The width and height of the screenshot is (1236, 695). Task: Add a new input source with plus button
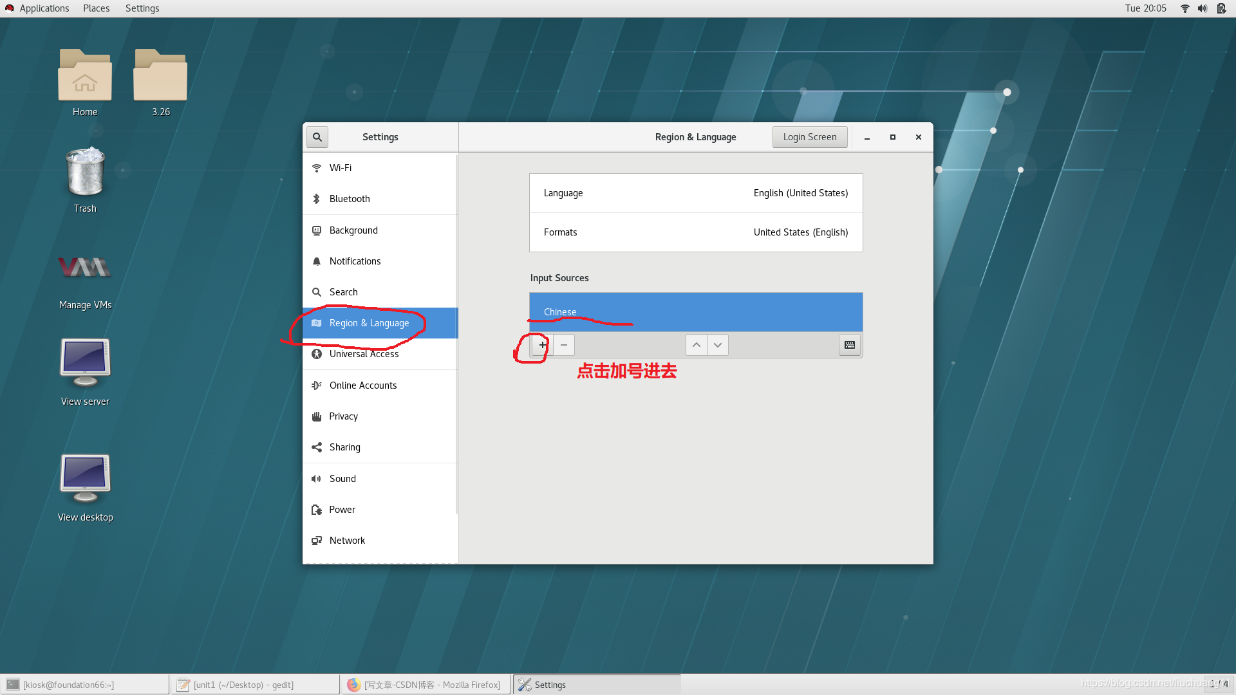(x=541, y=345)
